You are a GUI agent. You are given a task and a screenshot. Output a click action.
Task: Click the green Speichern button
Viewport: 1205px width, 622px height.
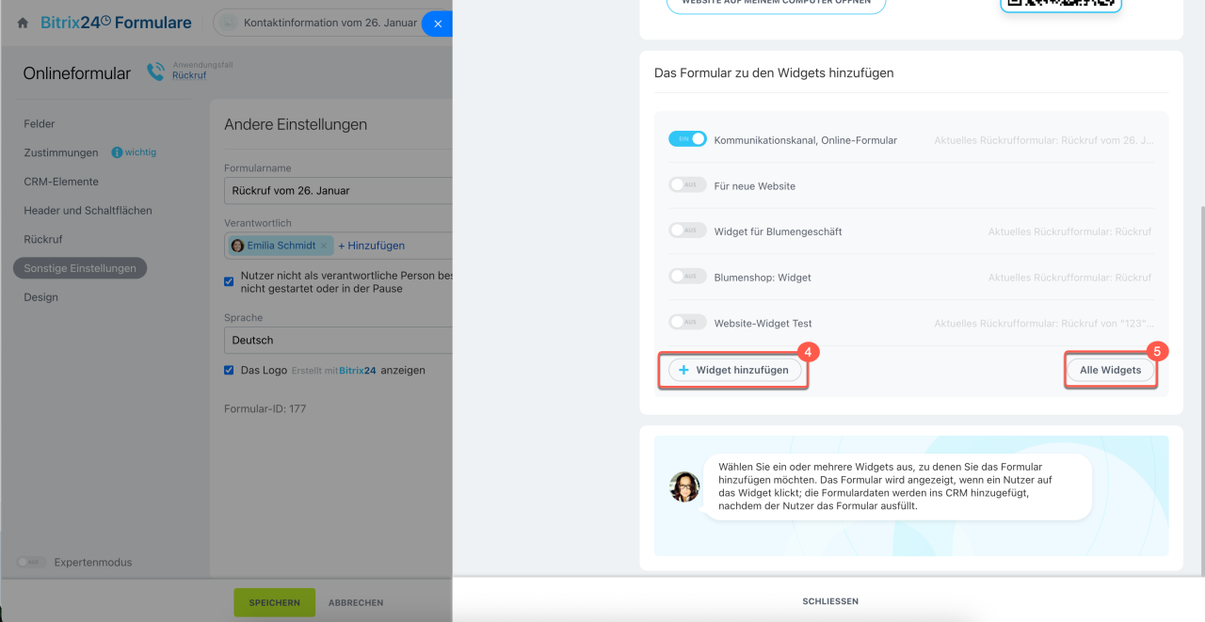click(275, 602)
